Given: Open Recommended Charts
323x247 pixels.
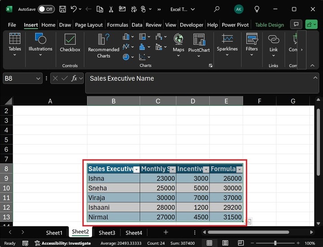Looking at the screenshot, I should click(x=104, y=46).
